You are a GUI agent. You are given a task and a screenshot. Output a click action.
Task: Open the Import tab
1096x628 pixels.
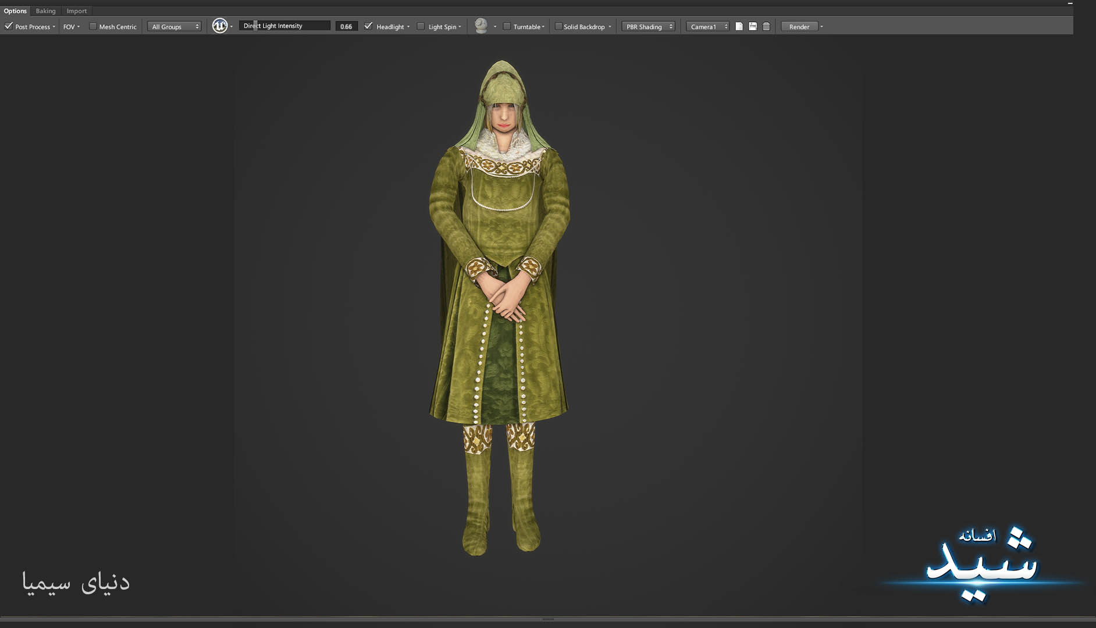tap(76, 11)
